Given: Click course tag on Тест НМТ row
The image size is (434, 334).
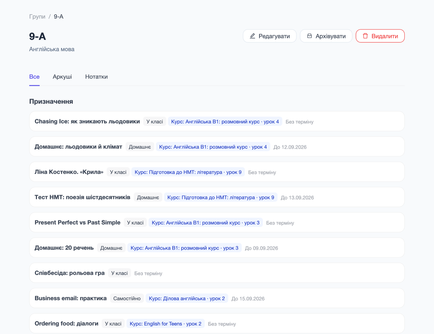Looking at the screenshot, I should [221, 197].
